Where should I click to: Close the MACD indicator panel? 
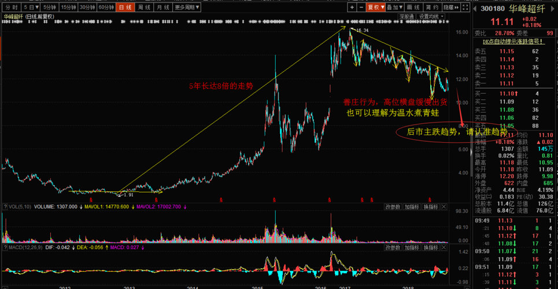click(445, 247)
